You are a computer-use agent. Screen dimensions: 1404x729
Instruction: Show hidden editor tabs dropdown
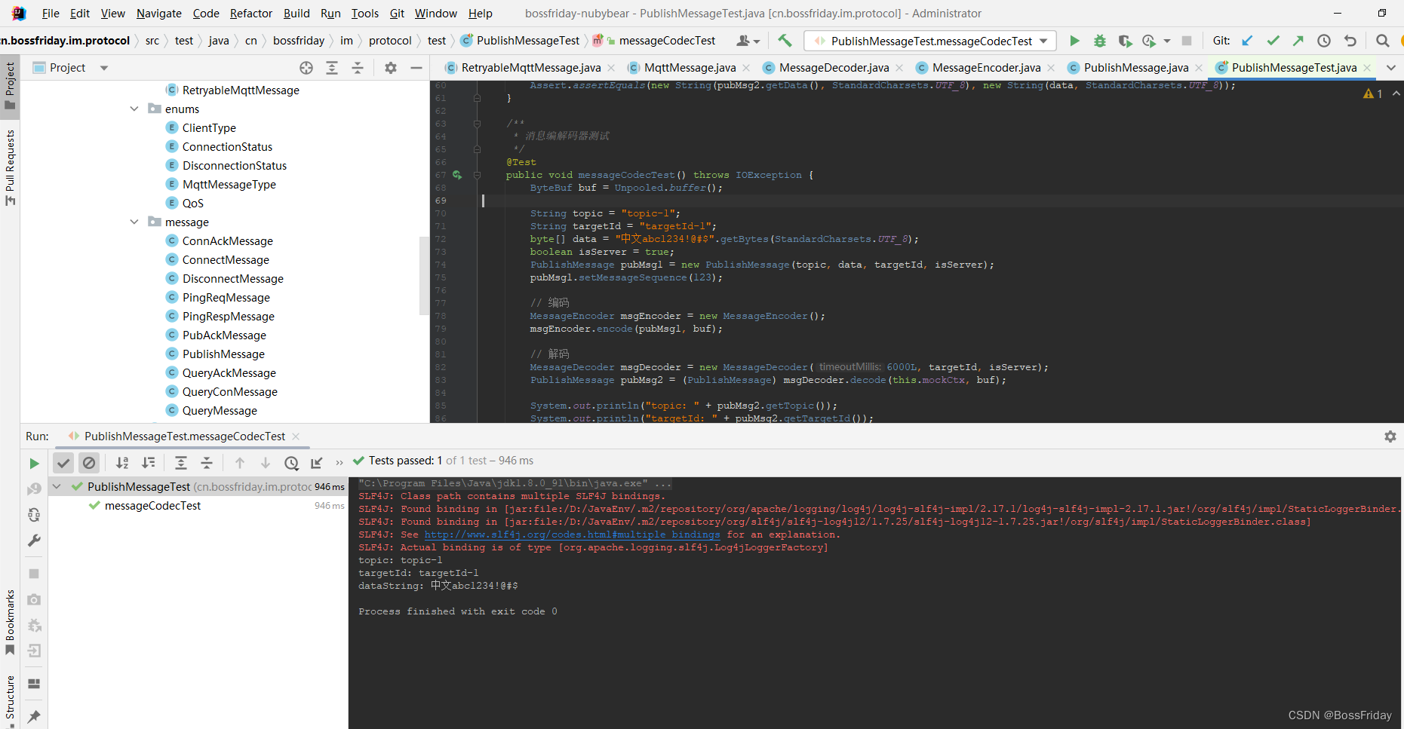1391,68
